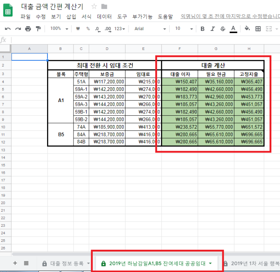This screenshot has width=280, height=272.
Task: Decrease decimal places
Action: click(x=98, y=29)
